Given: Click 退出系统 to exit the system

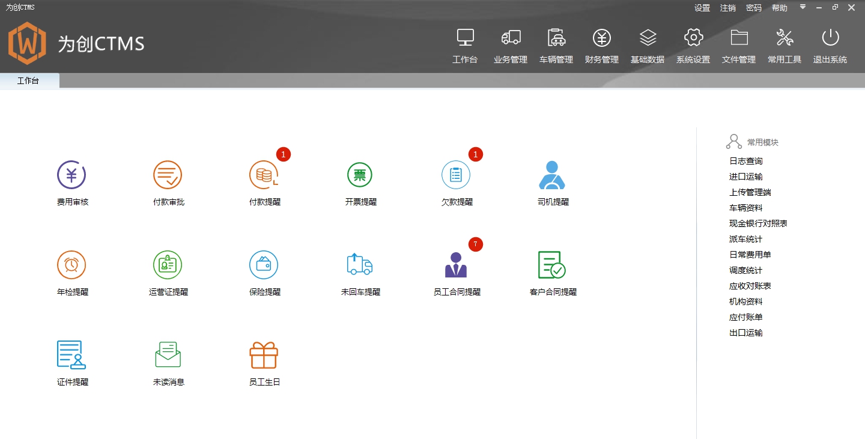Looking at the screenshot, I should pyautogui.click(x=830, y=45).
